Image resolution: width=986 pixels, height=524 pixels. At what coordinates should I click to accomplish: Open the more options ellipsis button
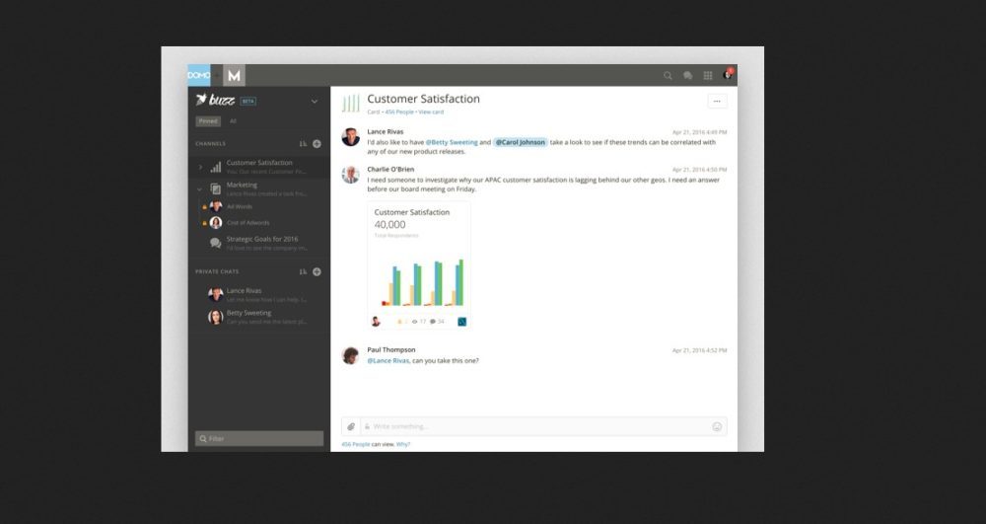pyautogui.click(x=717, y=101)
